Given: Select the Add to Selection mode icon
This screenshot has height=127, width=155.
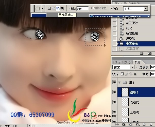Looking at the screenshot, I should 54,8.
